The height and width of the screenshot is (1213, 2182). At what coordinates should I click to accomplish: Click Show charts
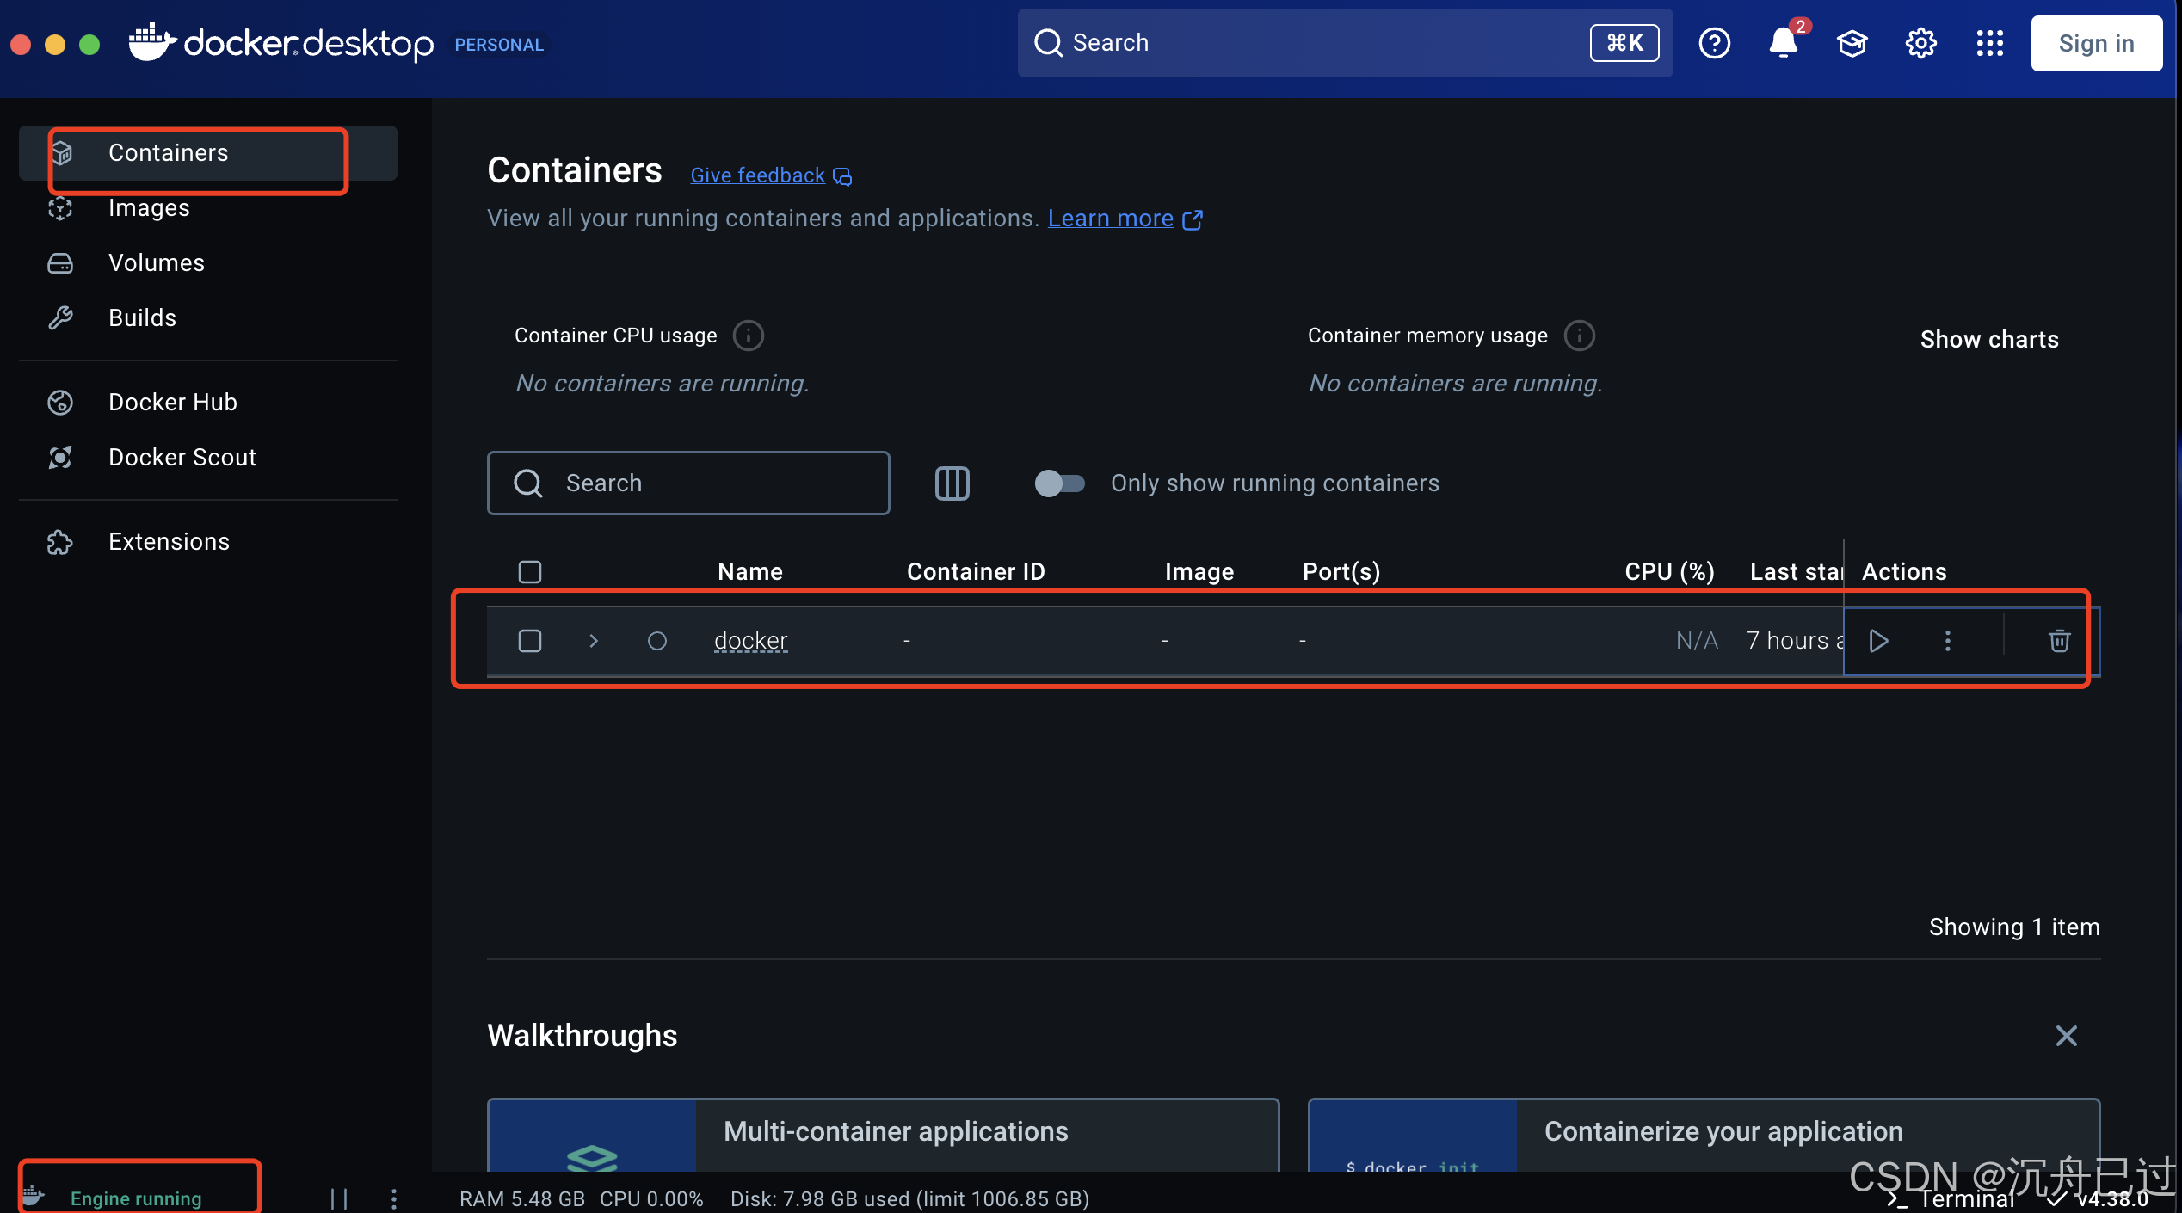tap(1989, 340)
